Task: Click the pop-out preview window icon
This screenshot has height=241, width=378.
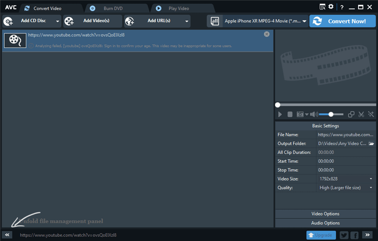Action: (351, 115)
